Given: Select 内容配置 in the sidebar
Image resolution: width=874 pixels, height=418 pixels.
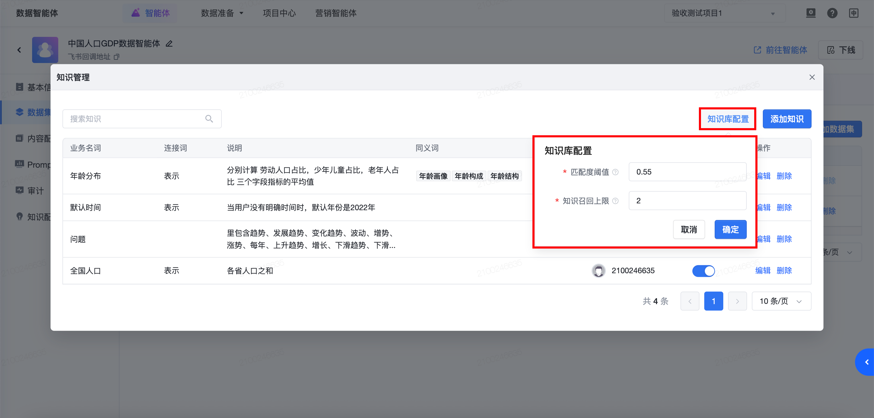Looking at the screenshot, I should tap(33, 139).
